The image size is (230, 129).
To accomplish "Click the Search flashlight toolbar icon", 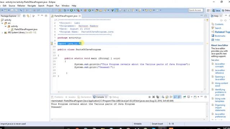I will [105, 10].
